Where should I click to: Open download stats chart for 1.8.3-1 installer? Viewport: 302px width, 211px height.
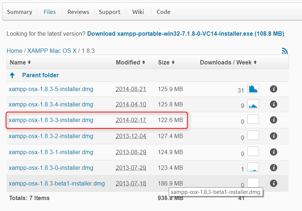(x=253, y=151)
